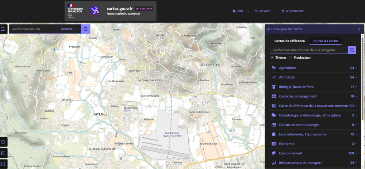Click the pixelated France cartes.gouv.fr logo
Viewport: 365px width, 169px height.
pos(95,11)
